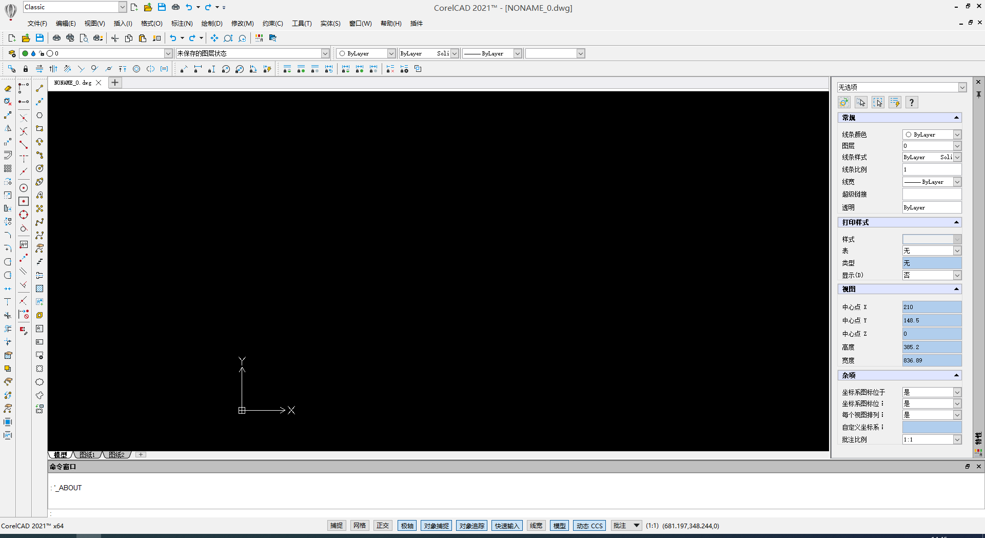Click the new drawing tab plus button

coord(115,83)
